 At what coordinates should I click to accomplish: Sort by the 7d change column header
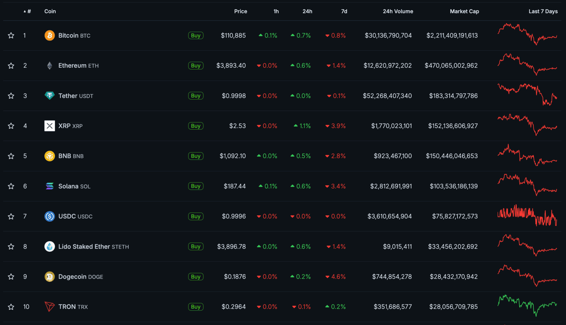tap(344, 11)
